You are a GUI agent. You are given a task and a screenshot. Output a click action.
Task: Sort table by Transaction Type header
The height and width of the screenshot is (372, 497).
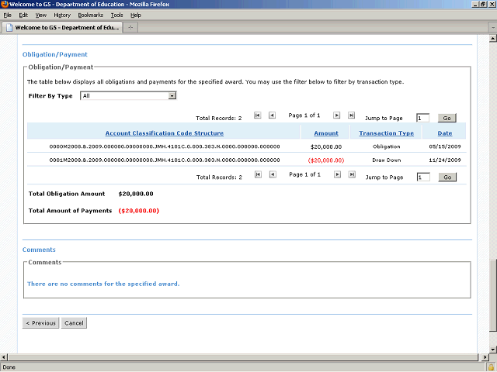coord(386,133)
